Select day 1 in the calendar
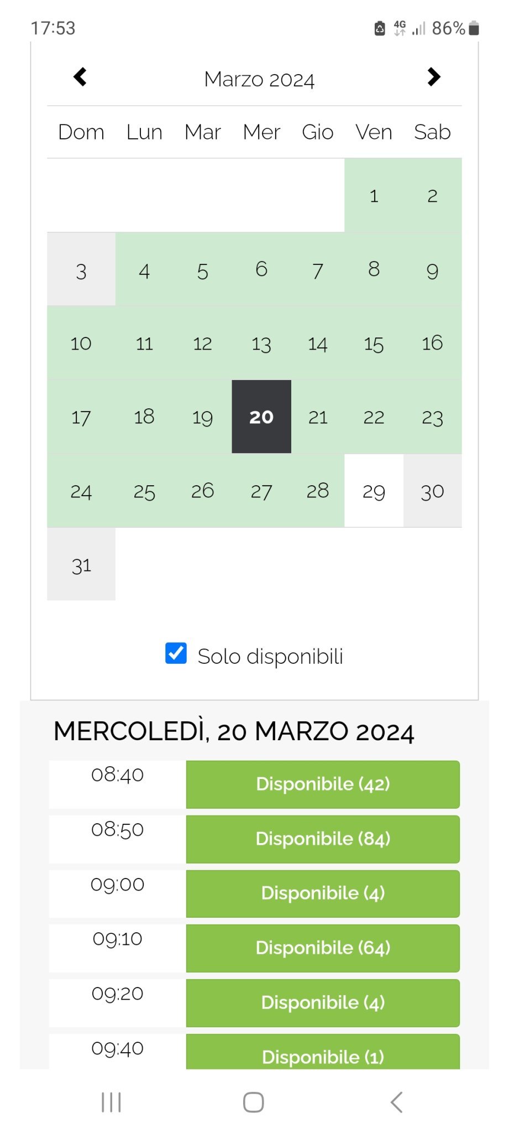 click(x=374, y=195)
